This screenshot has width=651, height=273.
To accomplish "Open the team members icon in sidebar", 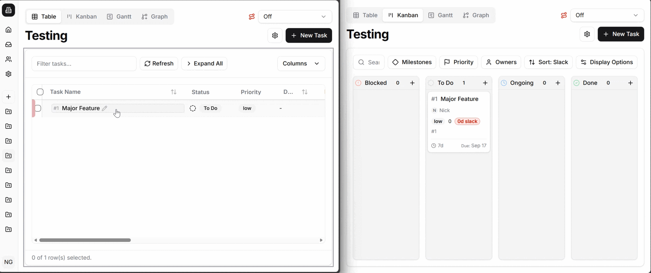I will click(x=8, y=59).
